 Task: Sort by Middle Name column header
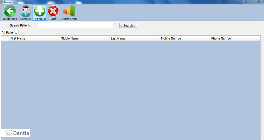click(x=84, y=39)
